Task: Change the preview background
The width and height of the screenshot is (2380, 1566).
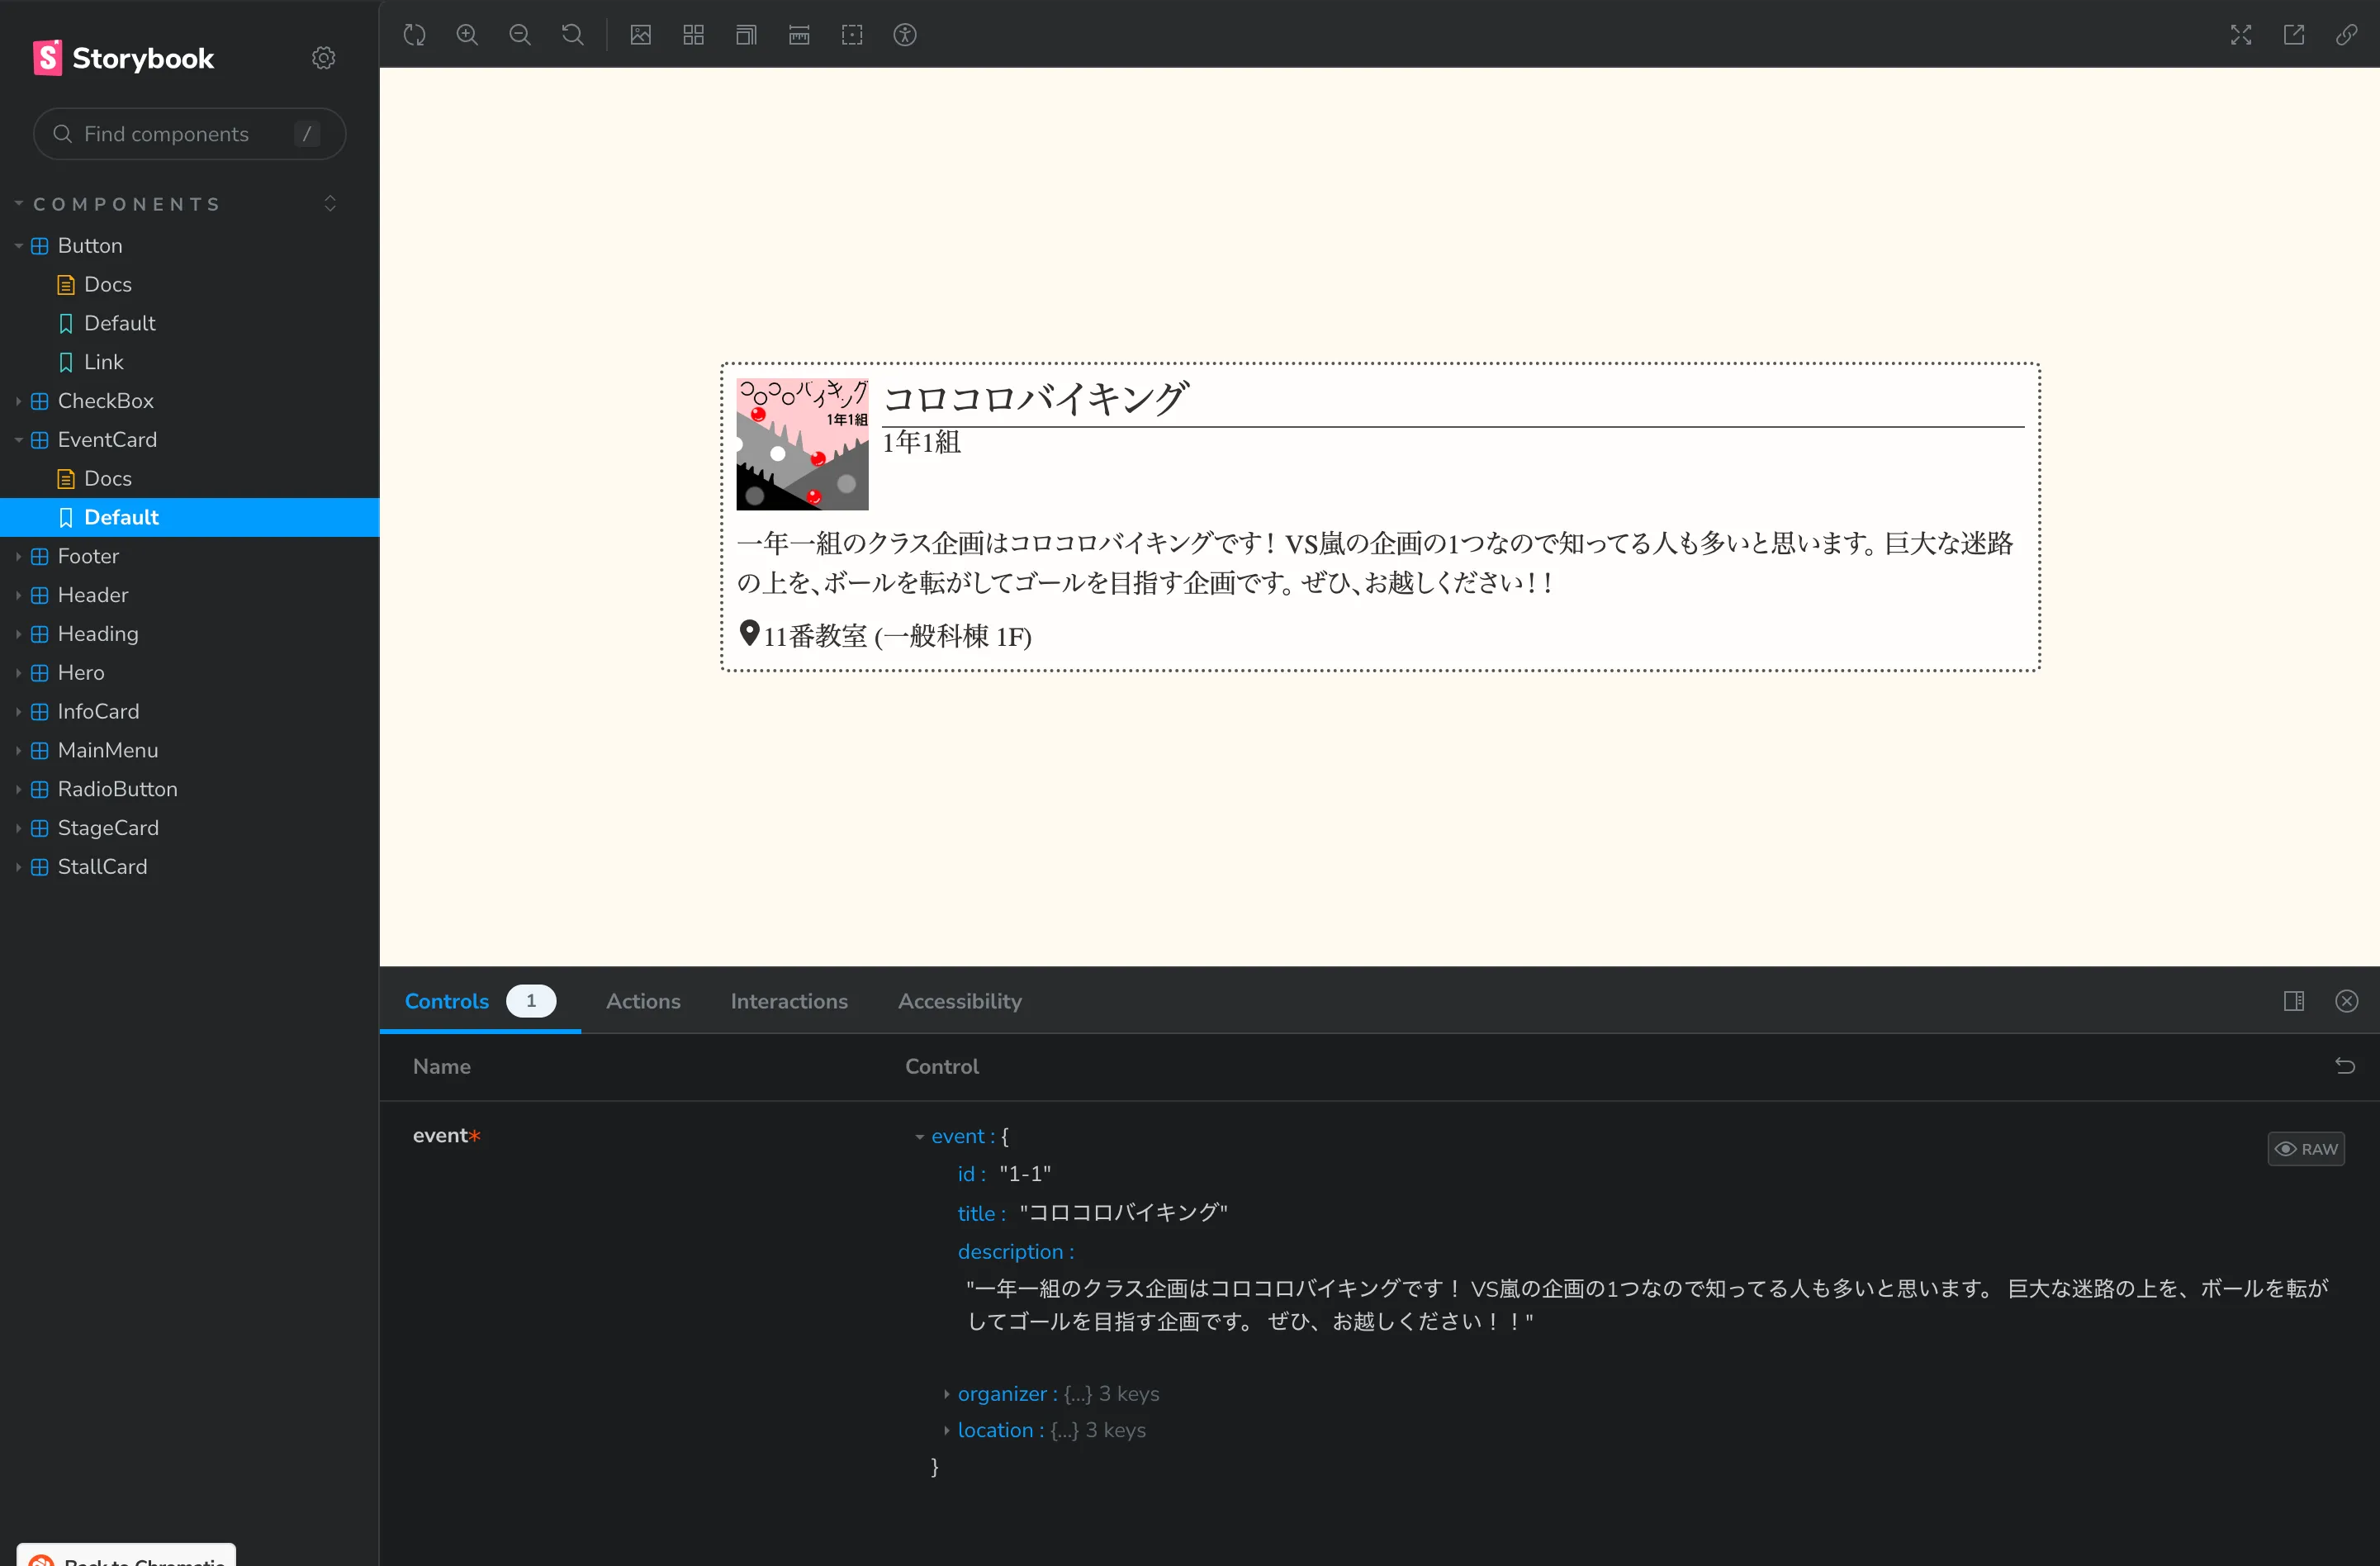Action: 640,34
